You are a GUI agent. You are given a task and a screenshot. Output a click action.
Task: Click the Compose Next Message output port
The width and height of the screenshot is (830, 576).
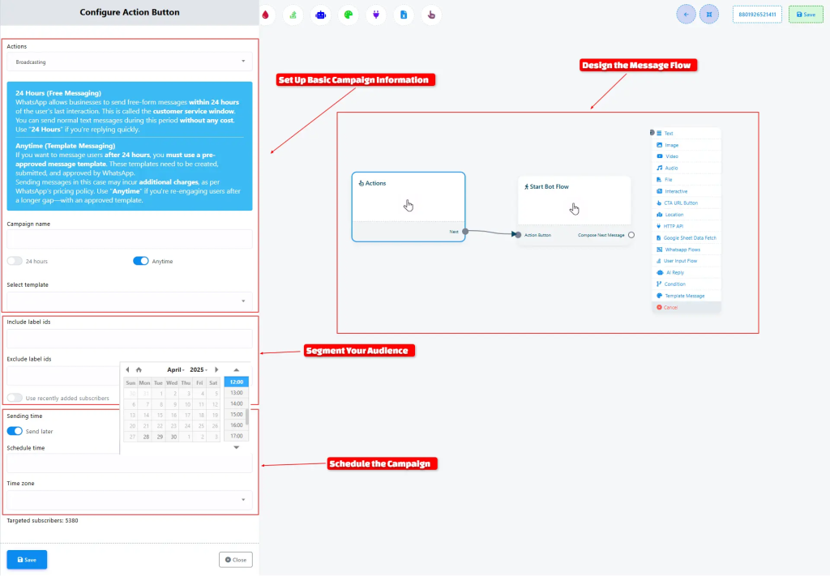[x=631, y=235]
